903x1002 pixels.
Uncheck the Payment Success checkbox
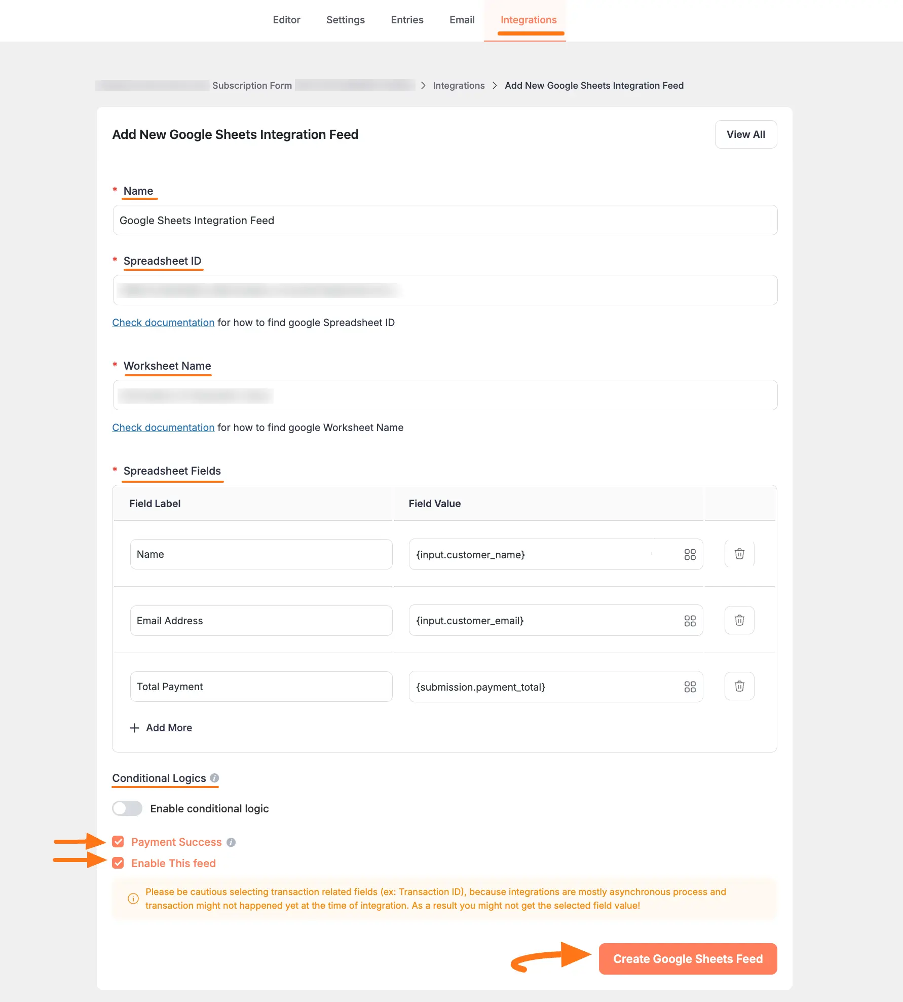[118, 842]
